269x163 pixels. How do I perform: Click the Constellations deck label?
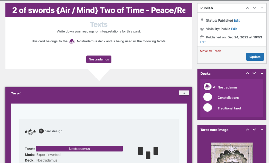click(228, 98)
